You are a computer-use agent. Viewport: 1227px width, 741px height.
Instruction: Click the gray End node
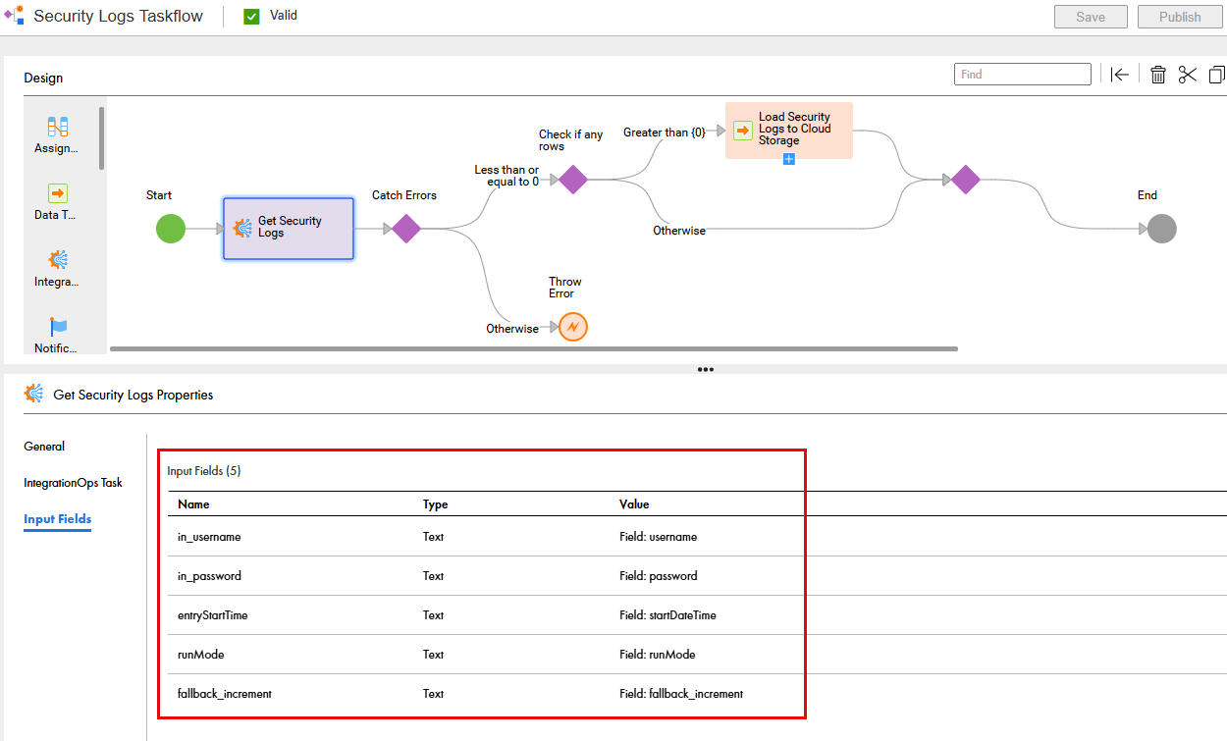[1162, 229]
